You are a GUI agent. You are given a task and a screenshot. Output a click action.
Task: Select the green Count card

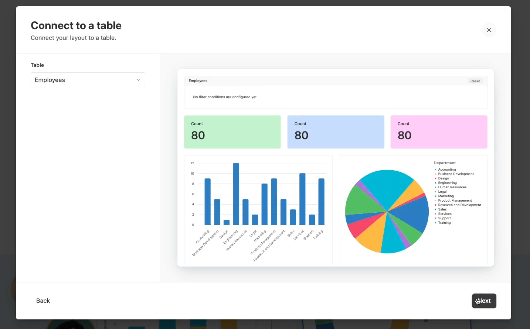click(232, 132)
